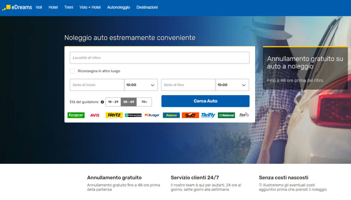Click the Thrifty brand logo
This screenshot has height=200, width=351.
click(x=208, y=115)
